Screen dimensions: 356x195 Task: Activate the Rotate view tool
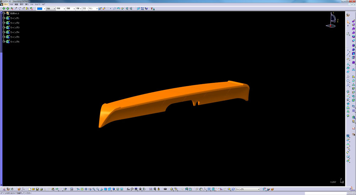pyautogui.click(x=90, y=189)
